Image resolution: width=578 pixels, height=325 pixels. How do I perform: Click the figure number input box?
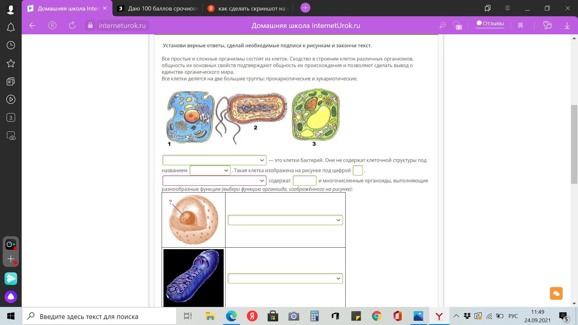click(357, 170)
